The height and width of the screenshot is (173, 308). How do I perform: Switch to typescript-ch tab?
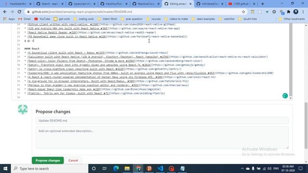tap(82, 4)
